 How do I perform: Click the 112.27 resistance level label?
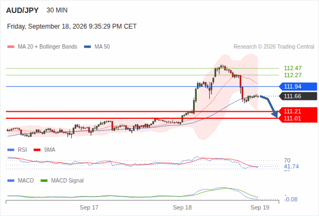(x=293, y=75)
